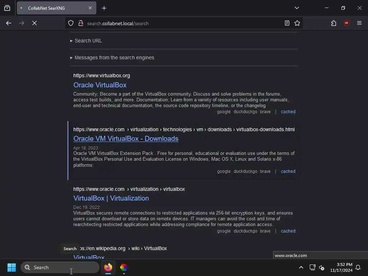Open the Oracle VirtualBox result link
The width and height of the screenshot is (368, 276).
100,85
